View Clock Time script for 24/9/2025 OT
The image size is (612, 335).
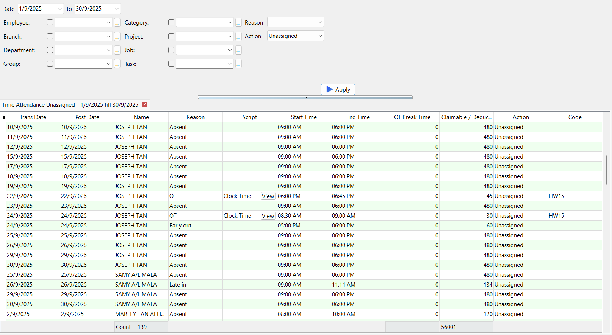click(268, 216)
